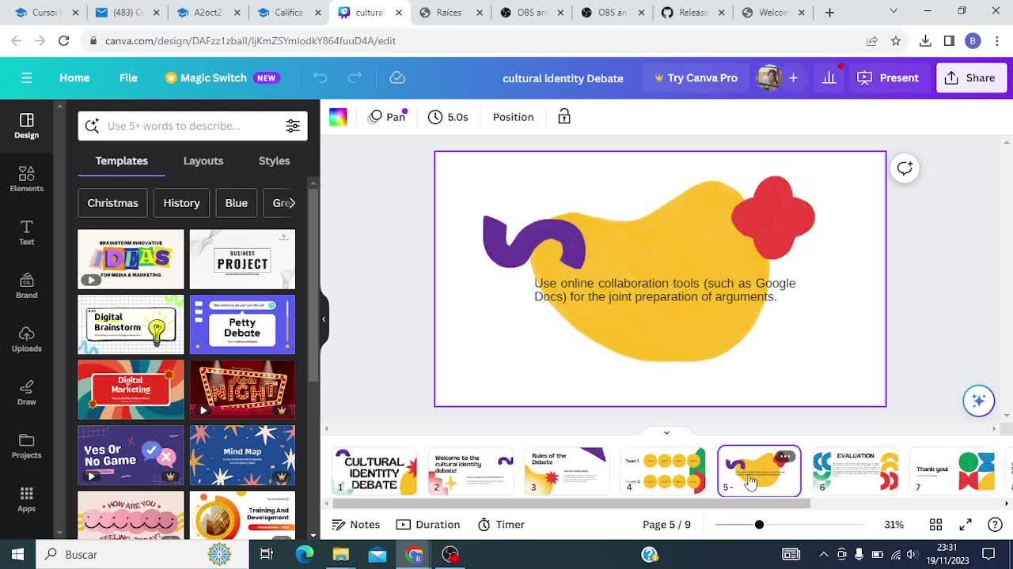Open the File menu
The width and height of the screenshot is (1013, 569).
click(x=128, y=77)
